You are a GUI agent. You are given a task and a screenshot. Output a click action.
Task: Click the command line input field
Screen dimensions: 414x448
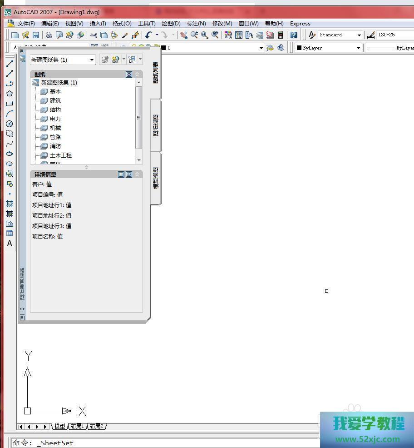(182, 443)
